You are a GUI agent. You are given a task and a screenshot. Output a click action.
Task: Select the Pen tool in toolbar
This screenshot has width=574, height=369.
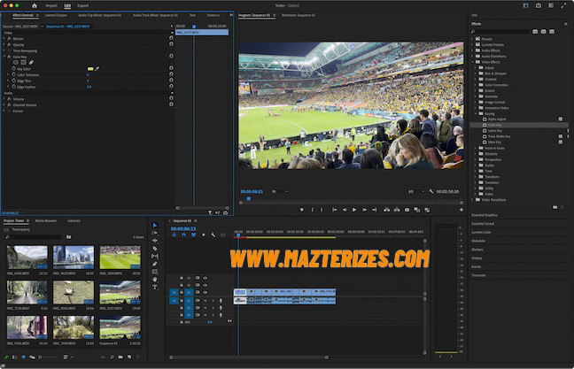tap(155, 264)
